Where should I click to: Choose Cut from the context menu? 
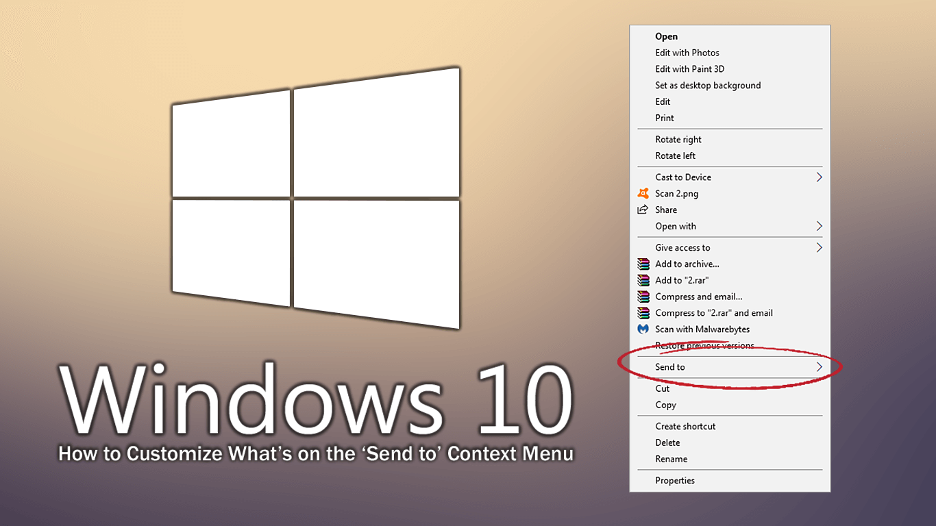[662, 388]
